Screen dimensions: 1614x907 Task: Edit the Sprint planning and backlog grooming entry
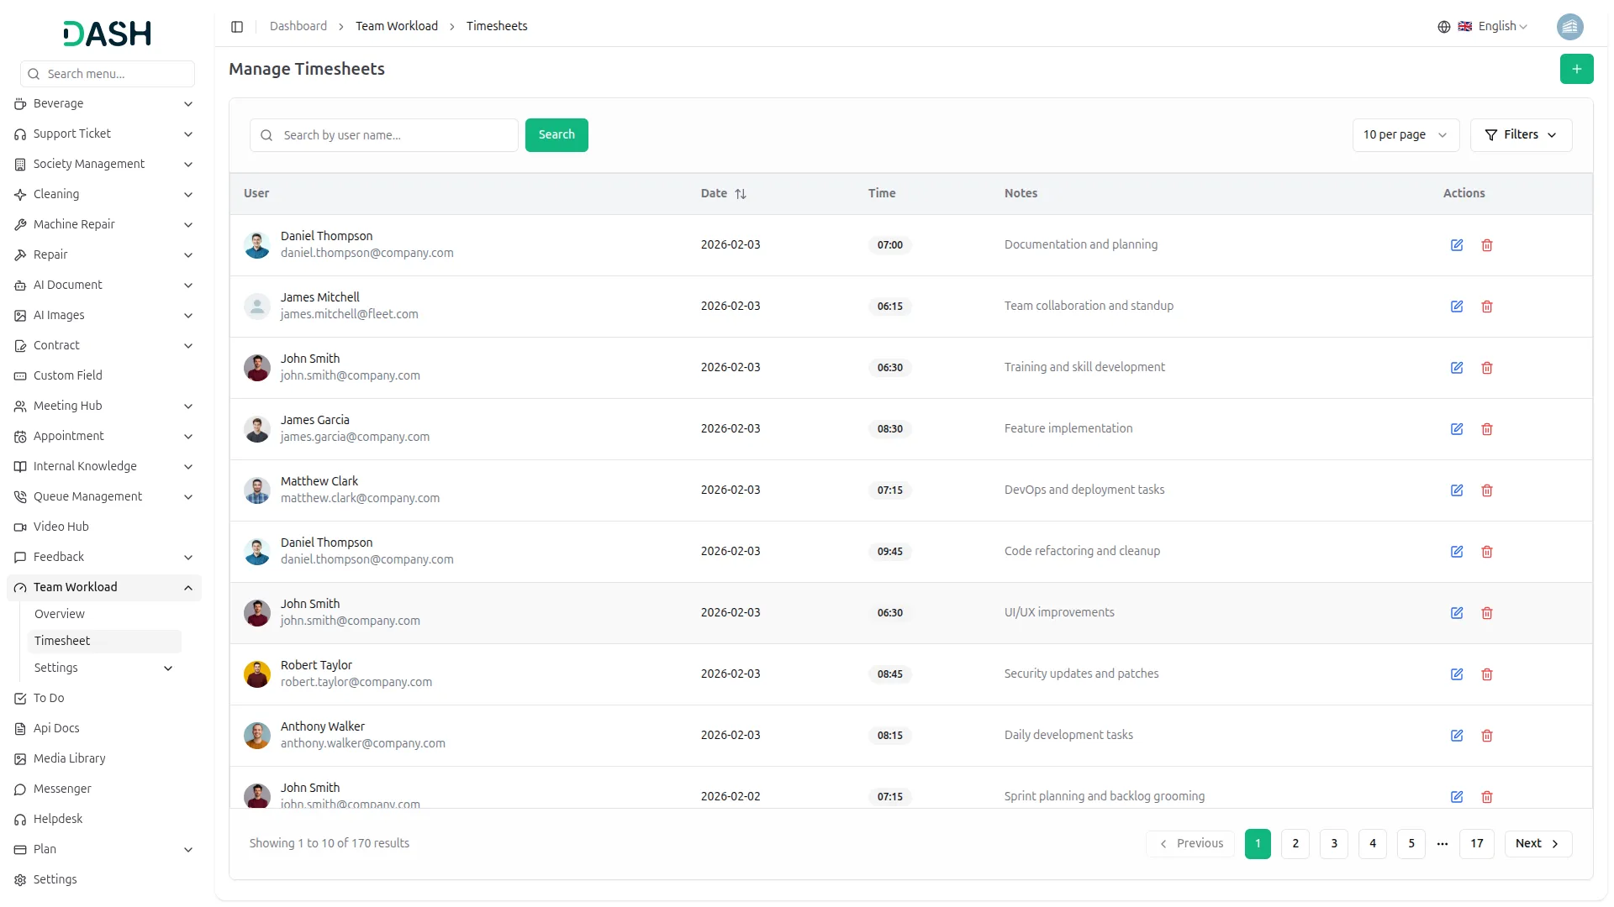pyautogui.click(x=1457, y=797)
